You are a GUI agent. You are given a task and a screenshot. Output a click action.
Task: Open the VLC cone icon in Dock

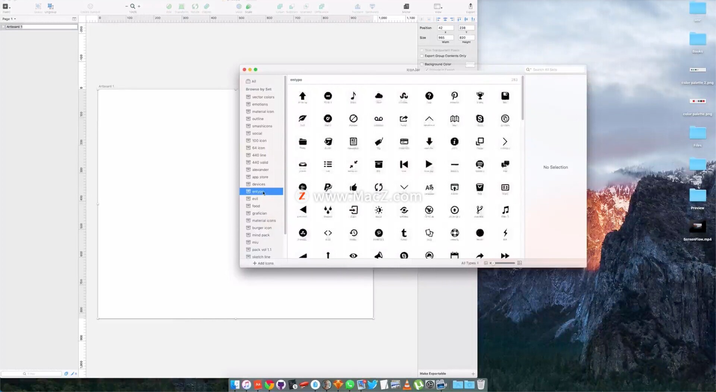click(x=407, y=385)
